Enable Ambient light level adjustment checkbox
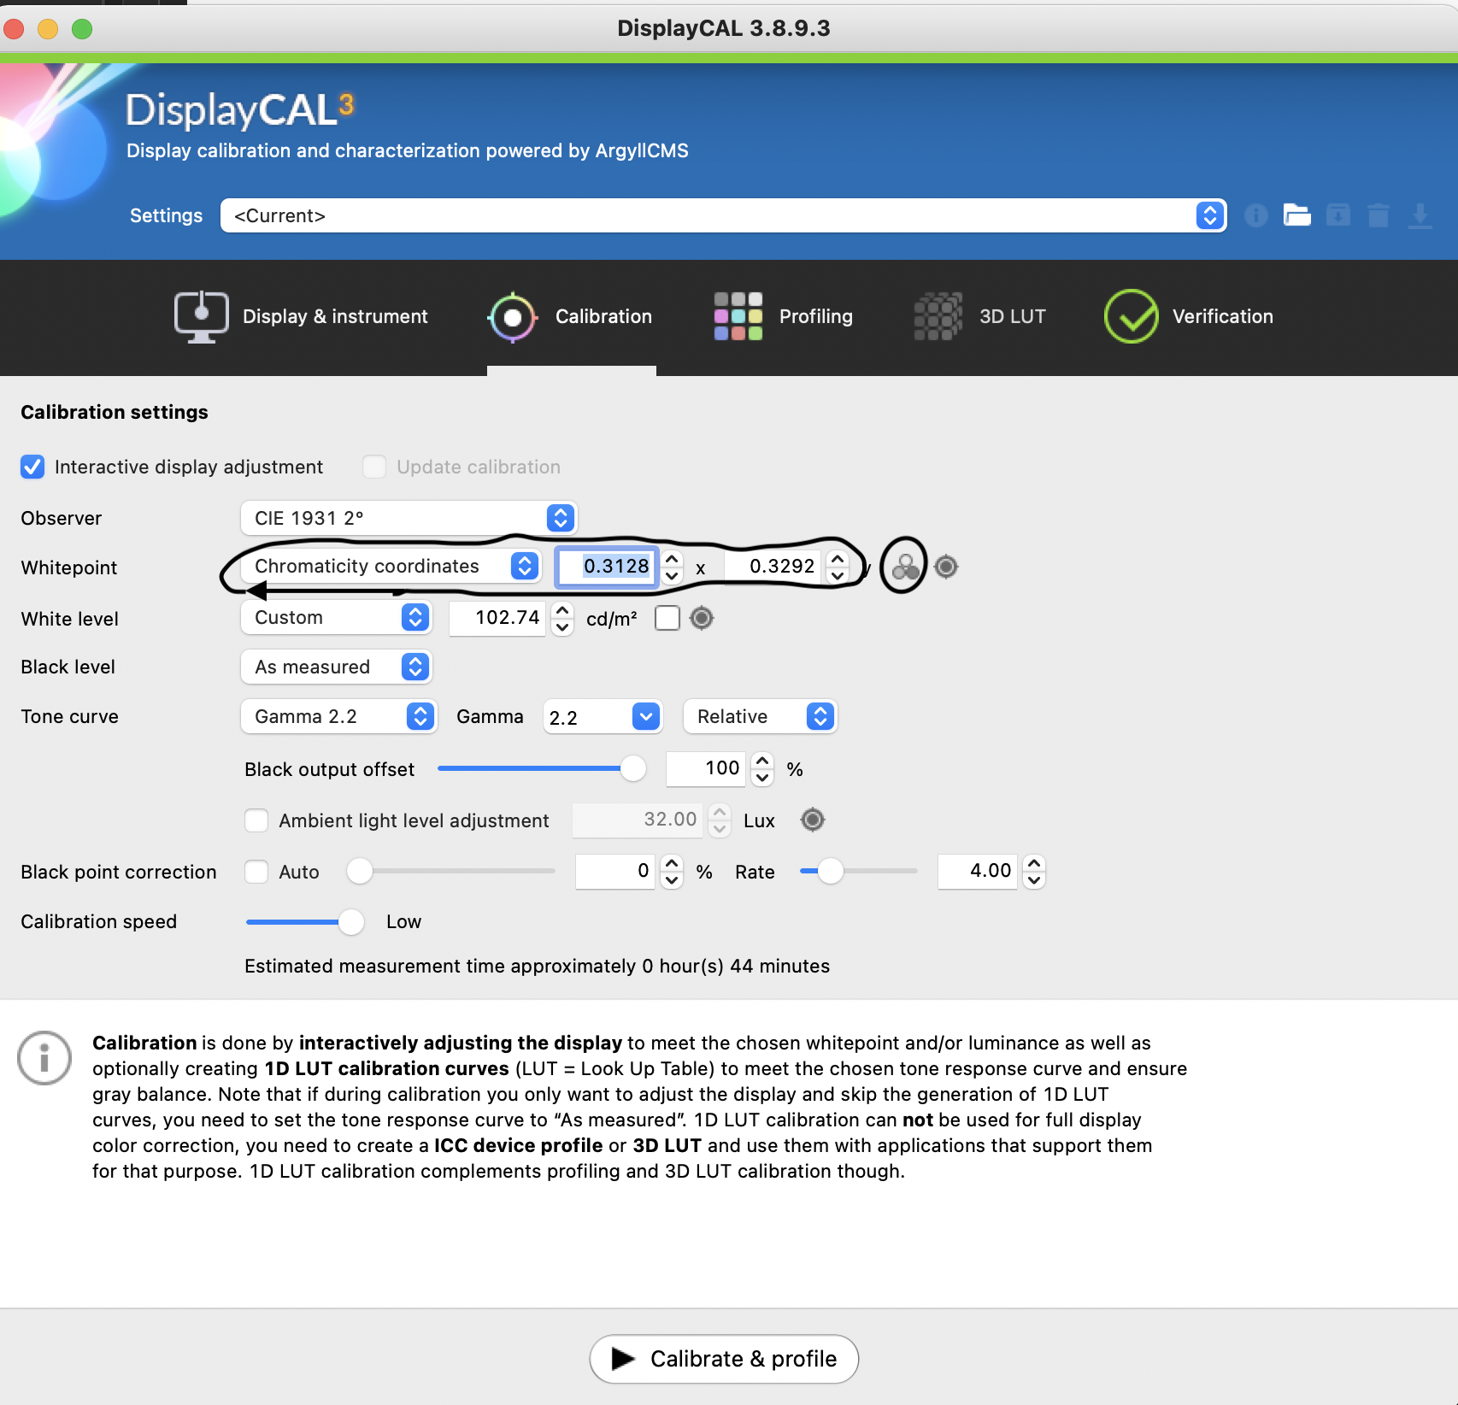 256,820
